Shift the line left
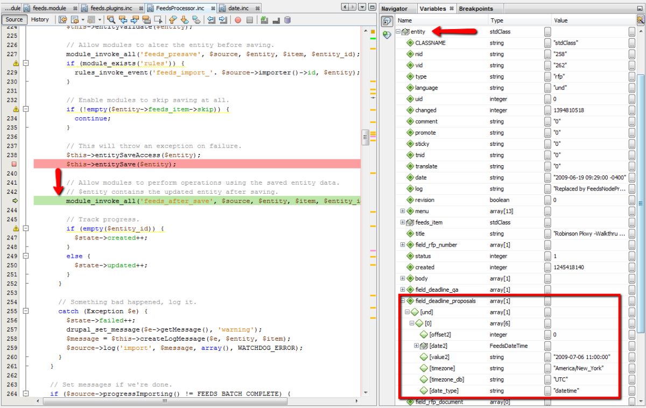The width and height of the screenshot is (646, 408). tap(211, 20)
